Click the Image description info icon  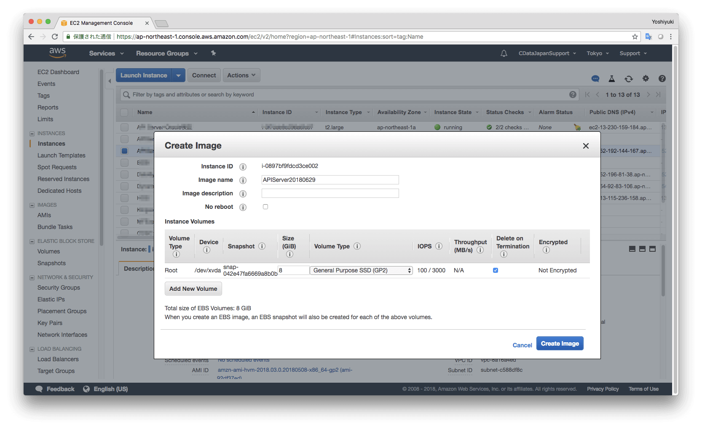243,194
